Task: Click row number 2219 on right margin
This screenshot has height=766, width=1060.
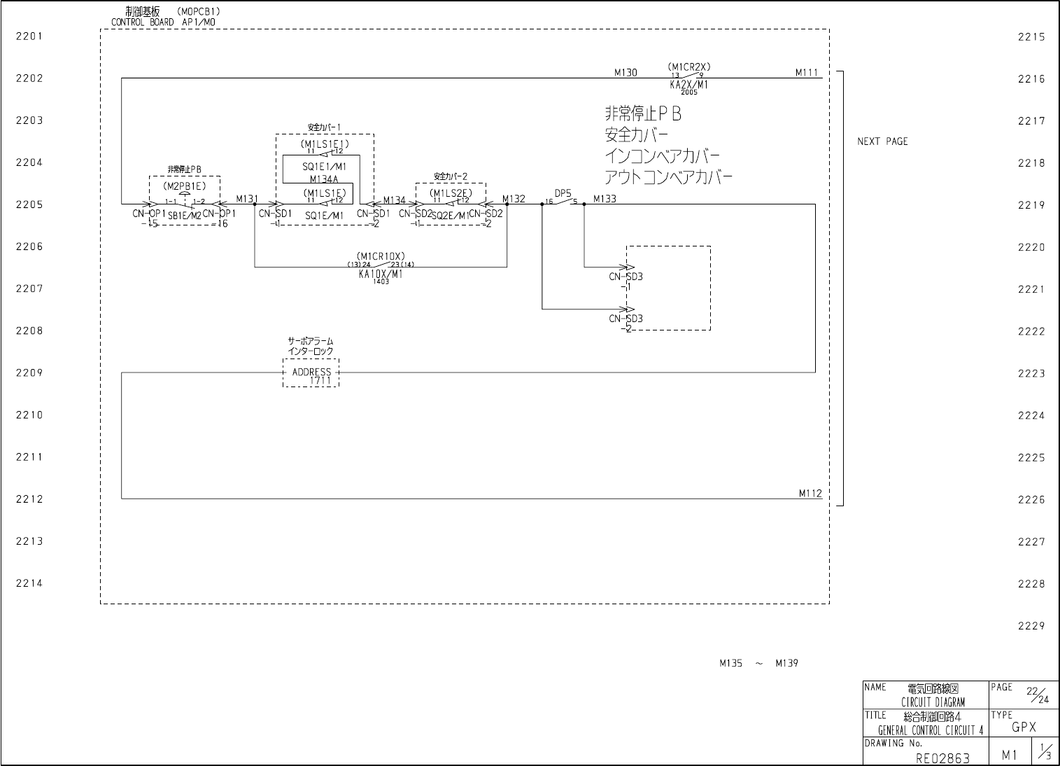Action: tap(1031, 205)
